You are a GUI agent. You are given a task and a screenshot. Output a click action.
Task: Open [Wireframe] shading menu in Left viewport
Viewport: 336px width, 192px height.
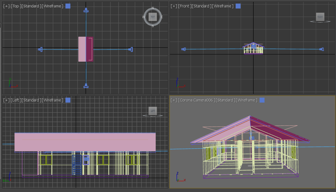53,100
